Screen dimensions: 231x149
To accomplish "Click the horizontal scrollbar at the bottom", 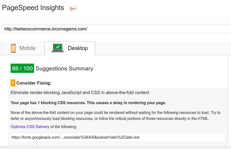I will coord(115,148).
